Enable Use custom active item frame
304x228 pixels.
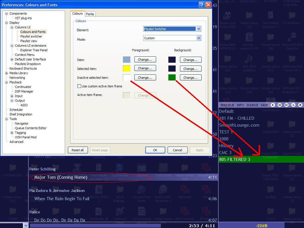(x=79, y=86)
